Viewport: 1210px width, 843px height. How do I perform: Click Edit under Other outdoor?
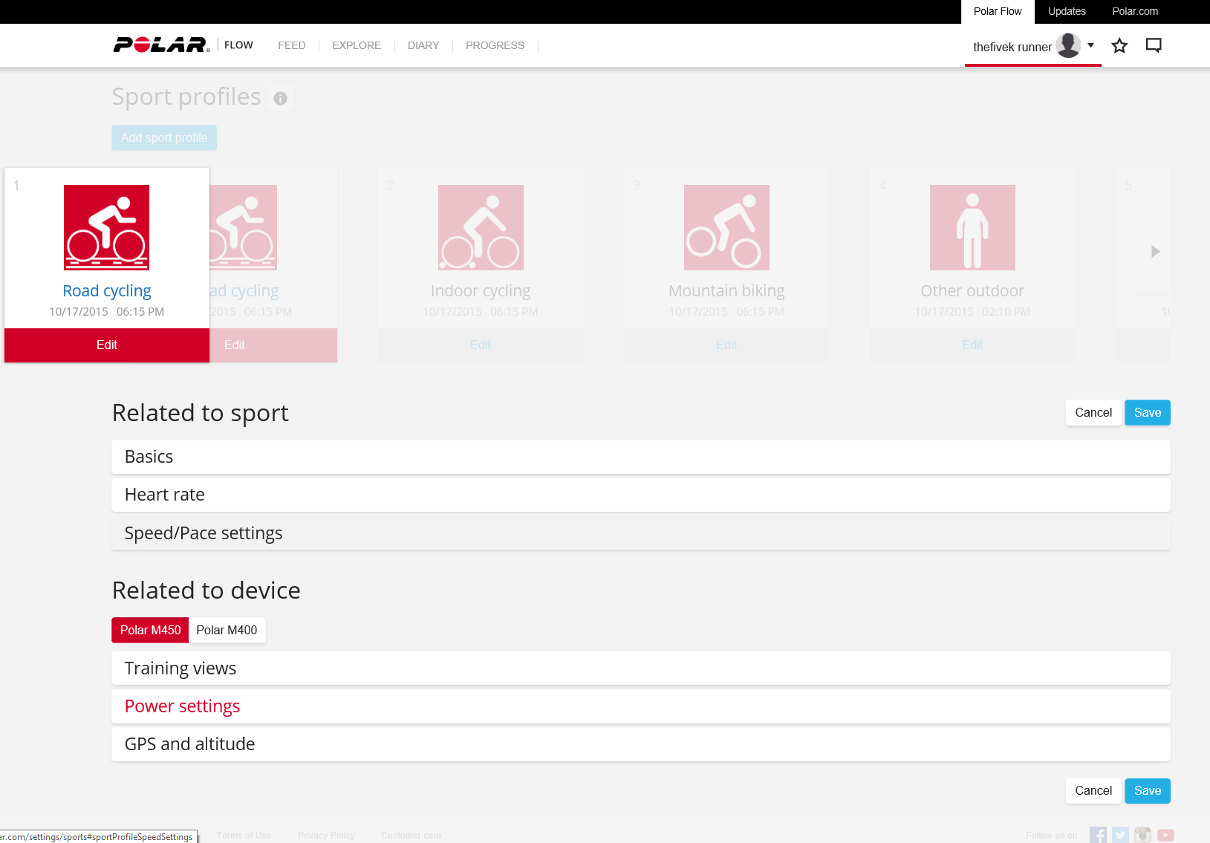[972, 345]
